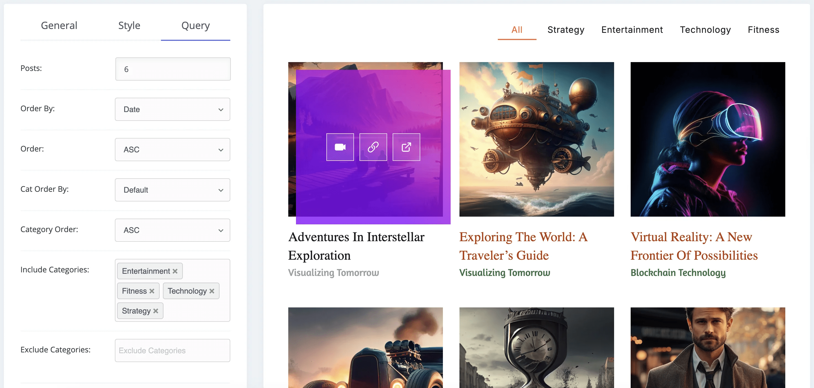This screenshot has height=388, width=814.
Task: Click the video camera icon on hovered post
Action: [x=340, y=147]
